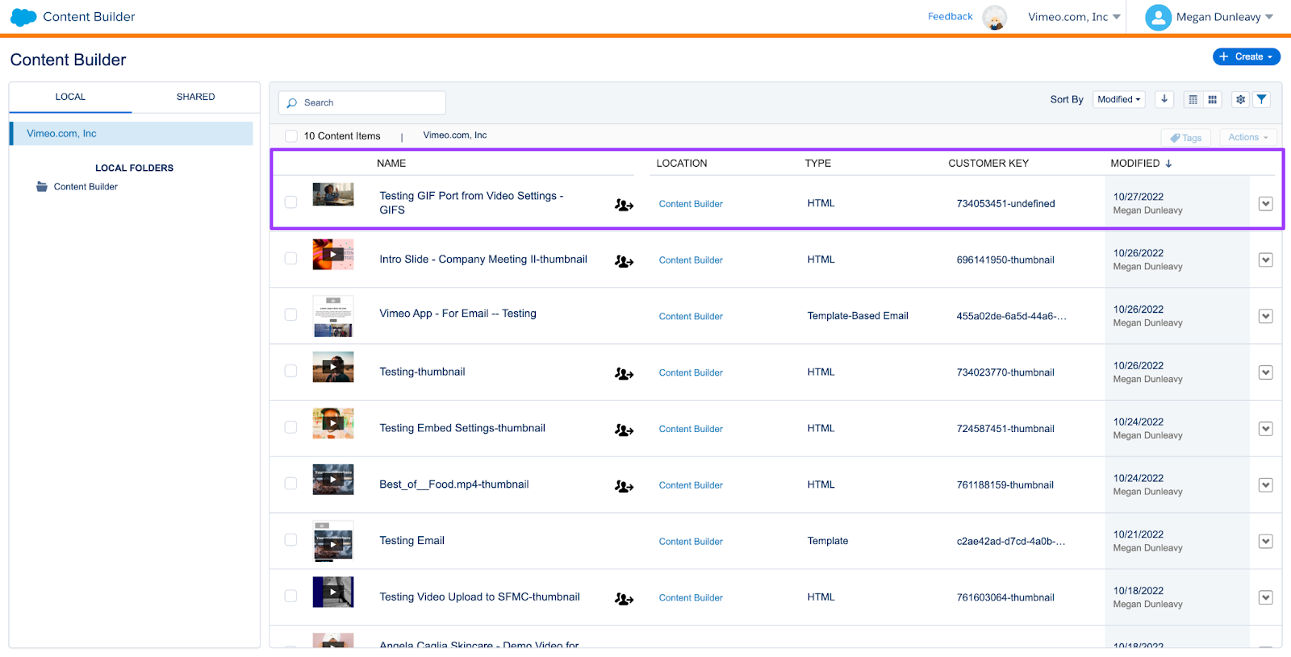
Task: Open Testing GIF Port from Video Settings item
Action: pos(471,203)
